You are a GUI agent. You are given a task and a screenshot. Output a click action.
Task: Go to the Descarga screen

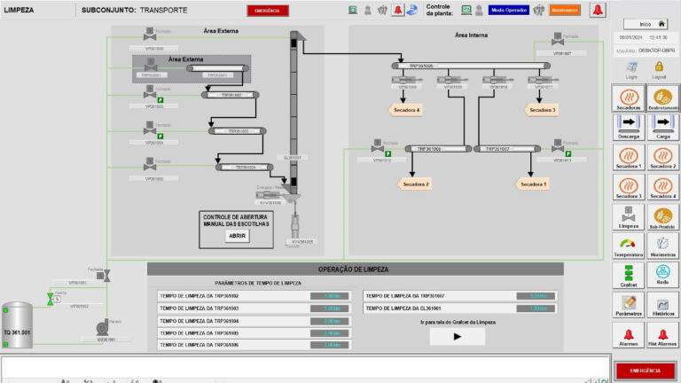[x=629, y=128]
